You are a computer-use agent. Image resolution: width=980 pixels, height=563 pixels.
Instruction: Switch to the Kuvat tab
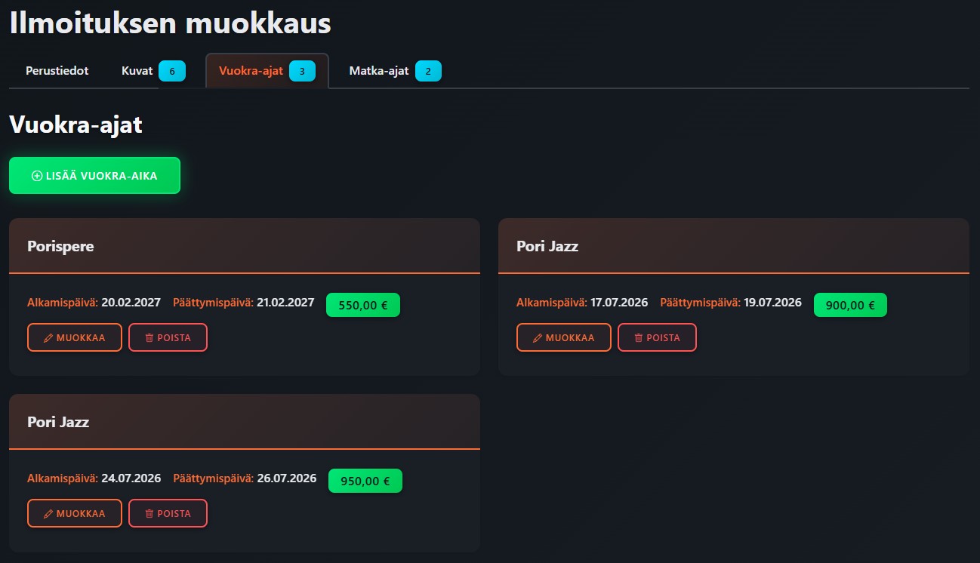tap(137, 71)
